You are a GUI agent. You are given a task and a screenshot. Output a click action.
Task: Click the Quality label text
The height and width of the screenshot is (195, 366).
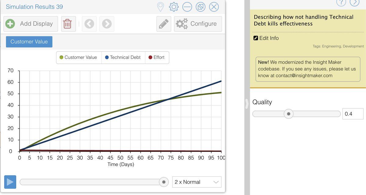pyautogui.click(x=262, y=102)
